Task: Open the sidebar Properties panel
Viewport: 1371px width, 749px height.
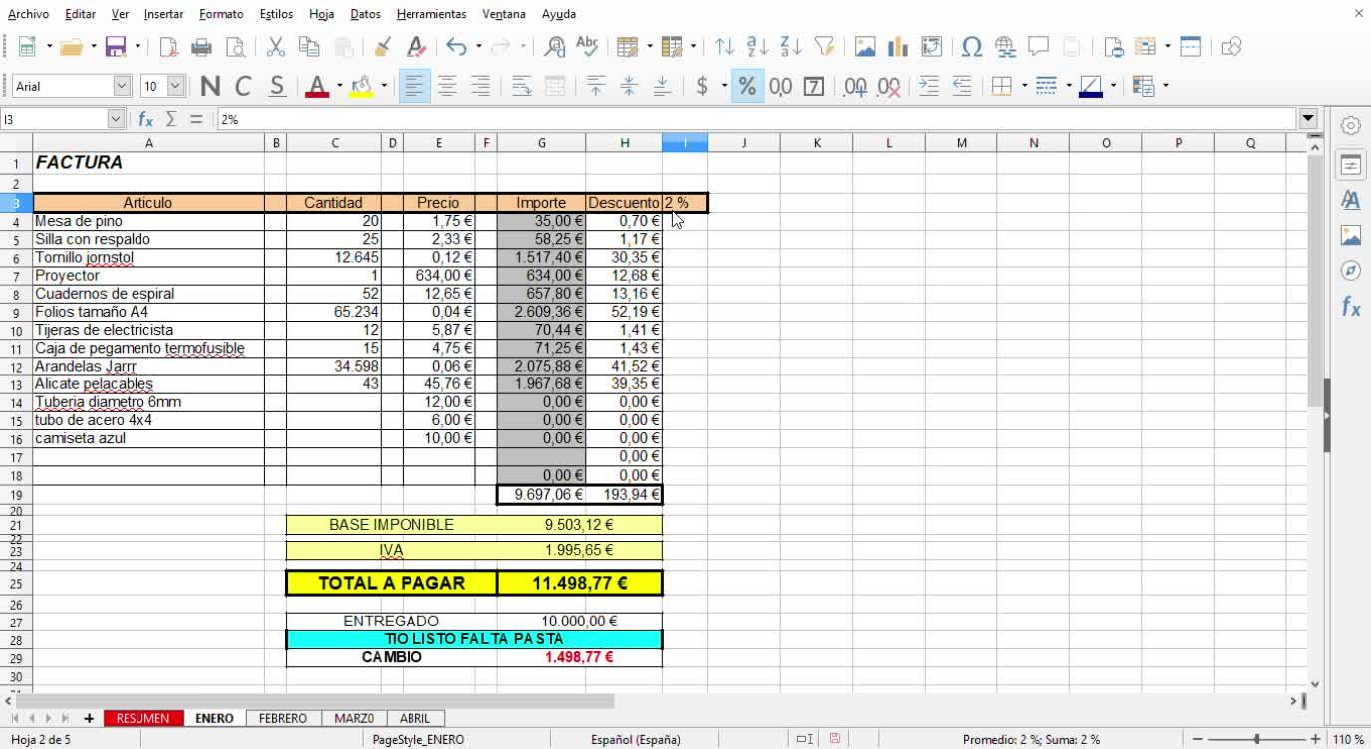Action: pos(1351,165)
